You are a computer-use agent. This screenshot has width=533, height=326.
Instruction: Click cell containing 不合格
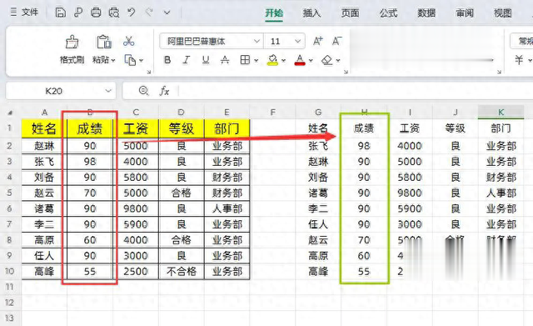(182, 272)
